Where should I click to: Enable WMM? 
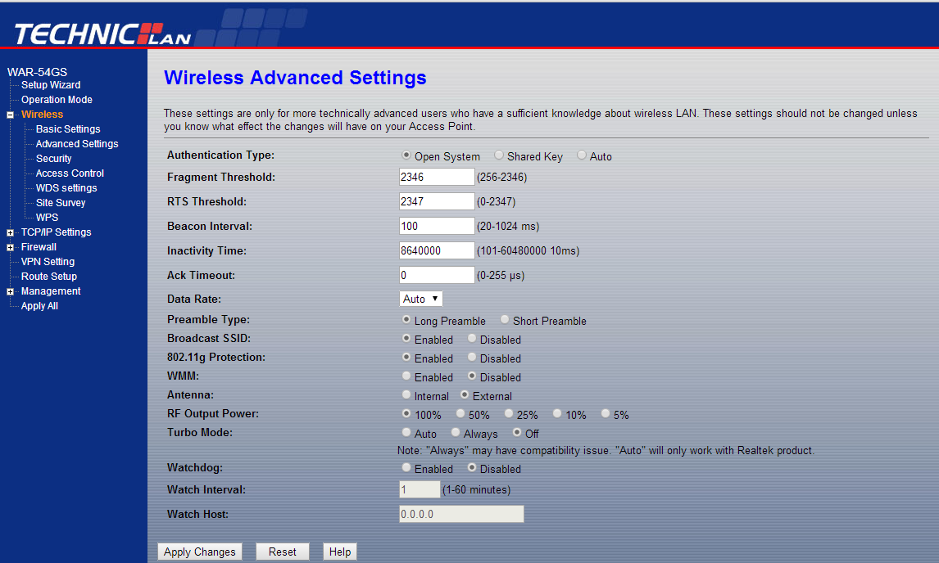click(406, 376)
